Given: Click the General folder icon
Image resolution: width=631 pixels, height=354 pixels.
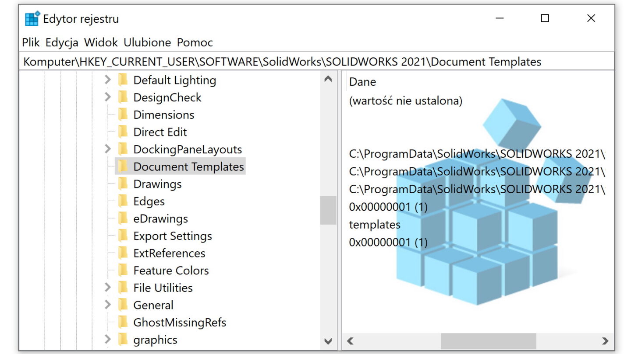Looking at the screenshot, I should coord(123,305).
